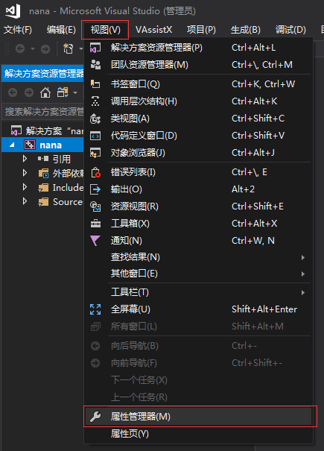Image resolution: width=324 pixels, height=451 pixels.
Task: Click the 解决方案资源管理器 panel title
Action: pos(44,74)
